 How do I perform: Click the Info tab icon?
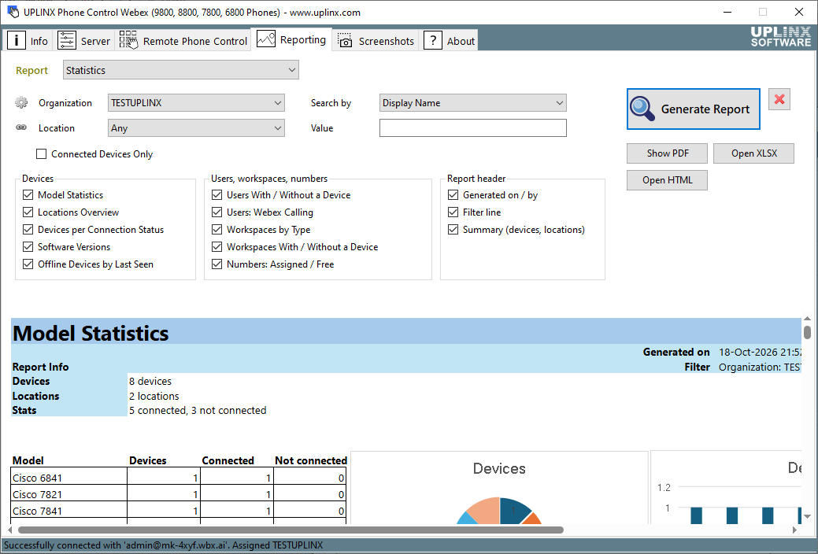[x=17, y=40]
